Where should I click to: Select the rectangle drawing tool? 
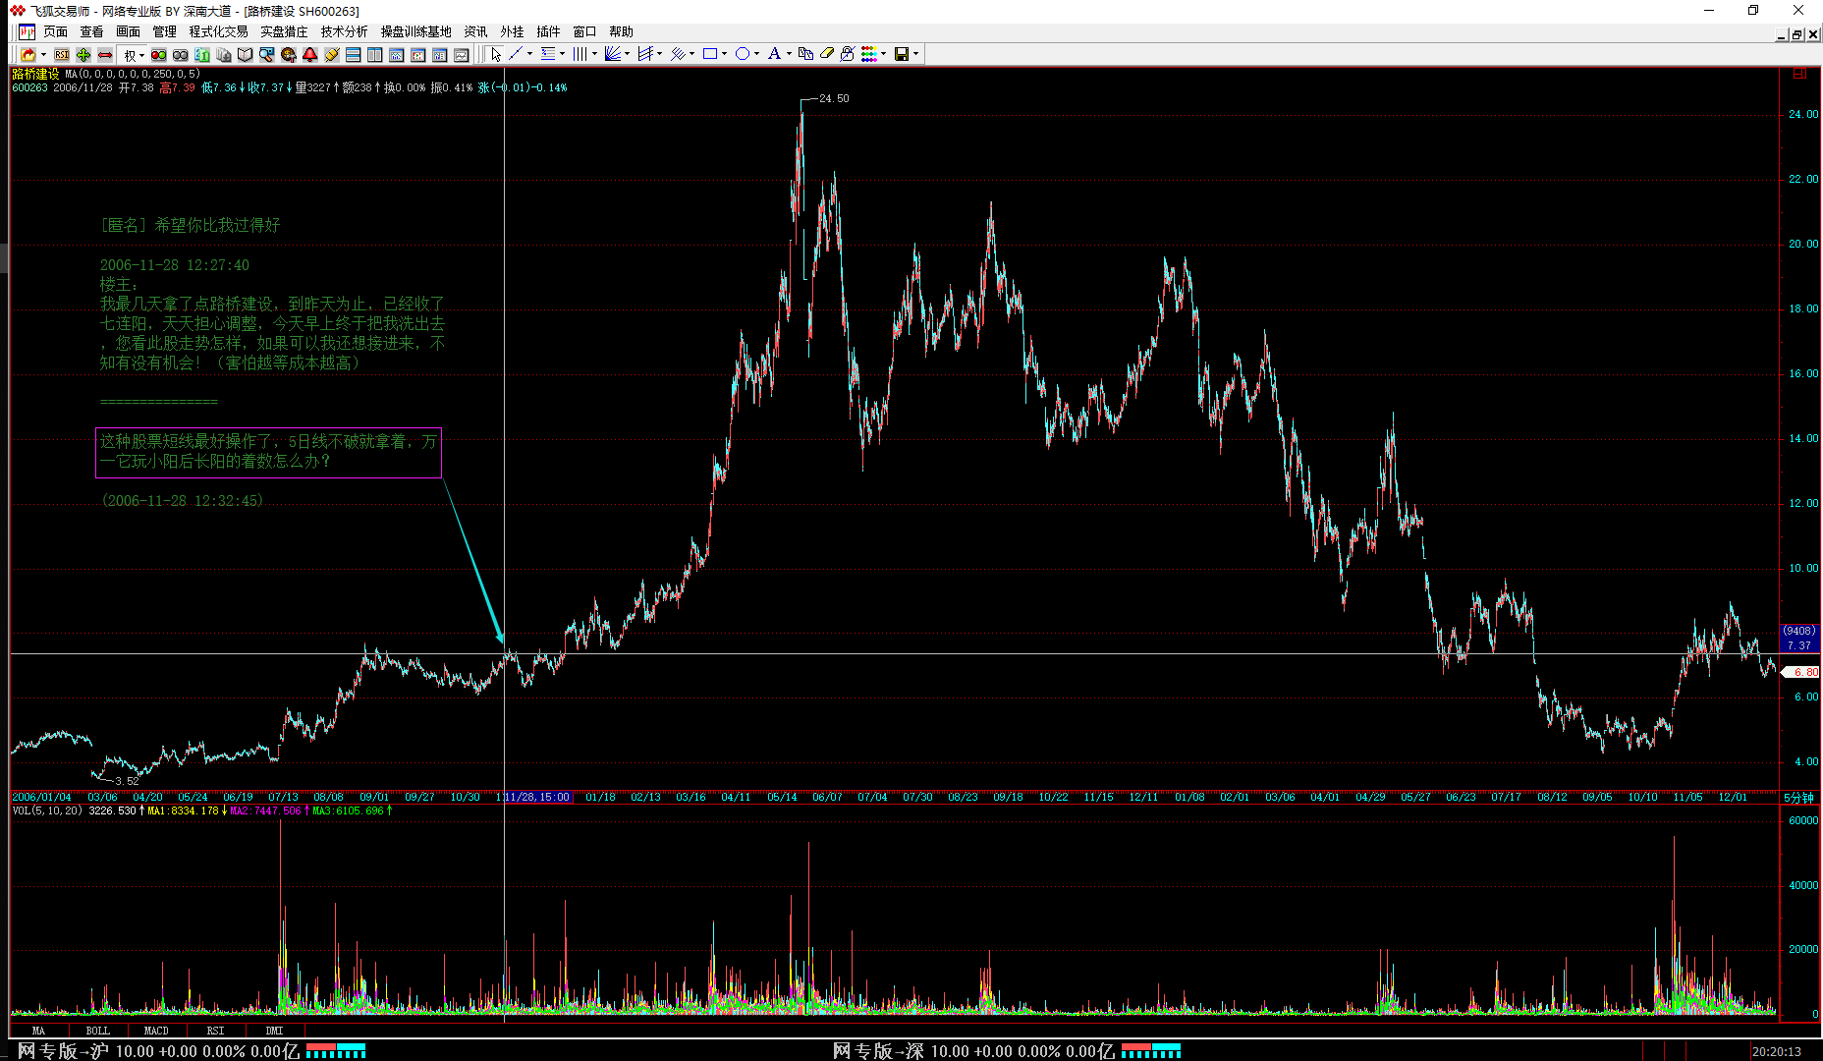(x=709, y=55)
